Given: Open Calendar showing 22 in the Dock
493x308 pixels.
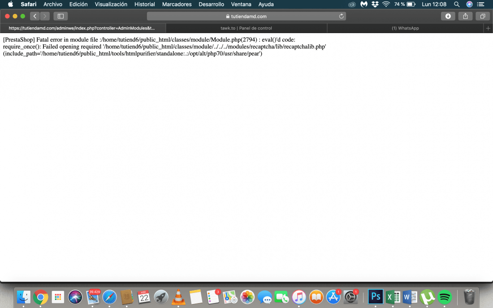Looking at the screenshot, I should [x=144, y=297].
